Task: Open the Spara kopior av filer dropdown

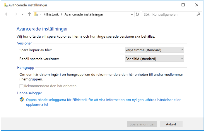Action: [154, 50]
